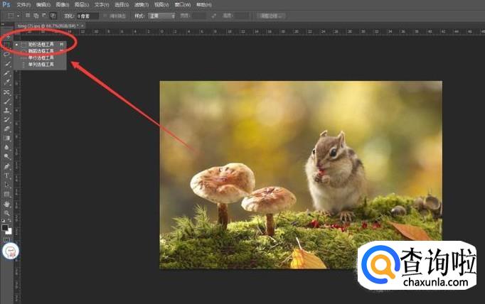Select the Lasso tool
The width and height of the screenshot is (485, 304).
point(7,54)
